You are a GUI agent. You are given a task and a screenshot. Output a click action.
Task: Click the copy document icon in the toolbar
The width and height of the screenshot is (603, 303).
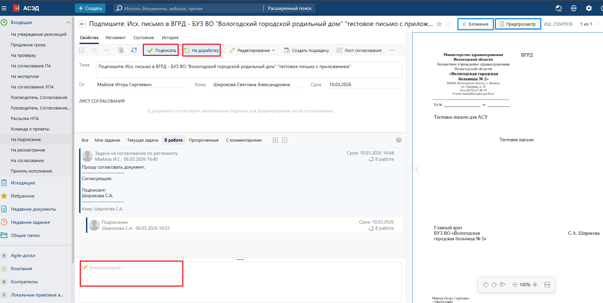(121, 50)
